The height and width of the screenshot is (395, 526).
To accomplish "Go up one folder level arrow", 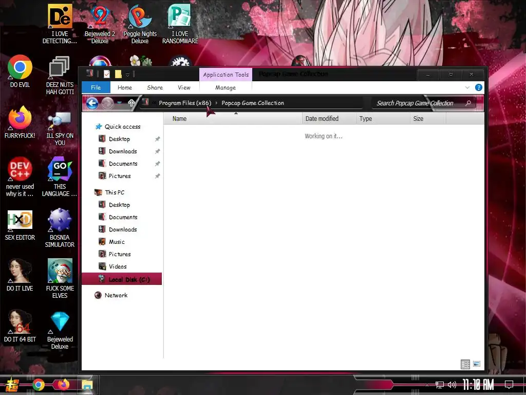I will coord(131,103).
